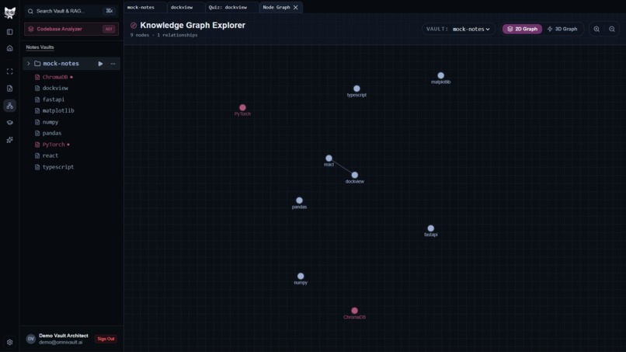Select the react graph node

329,159
